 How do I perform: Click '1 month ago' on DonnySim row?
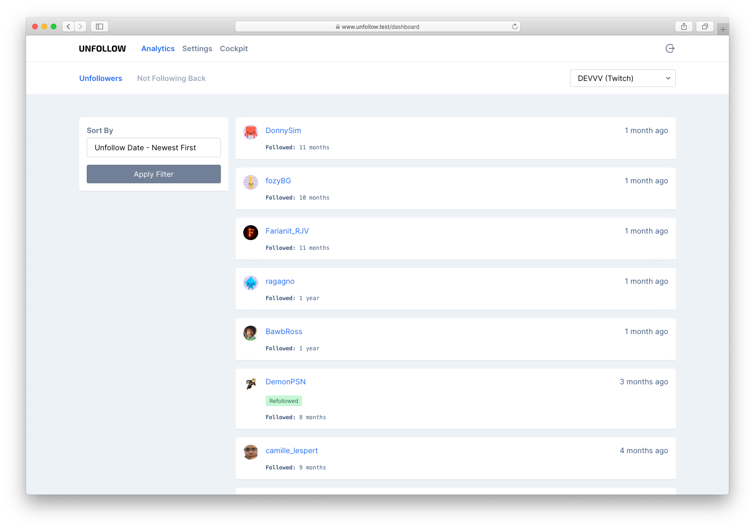(x=646, y=130)
